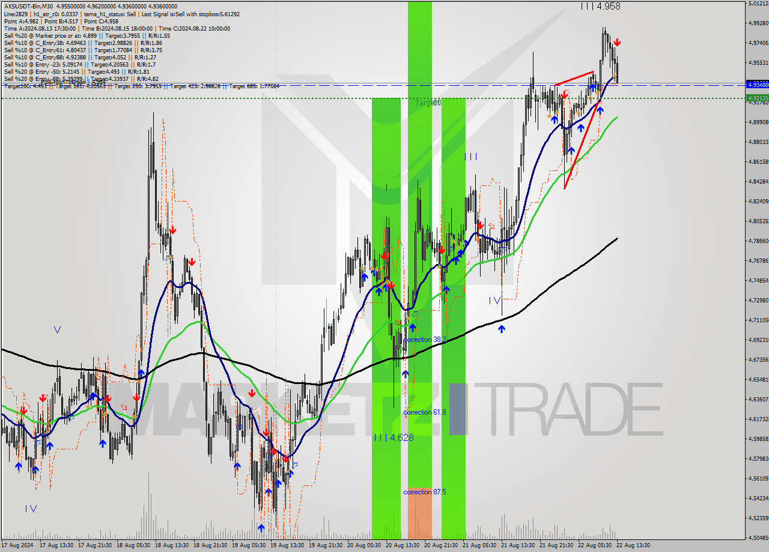Click the 'correction 38.2' label
The image size is (769, 552).
tap(425, 340)
